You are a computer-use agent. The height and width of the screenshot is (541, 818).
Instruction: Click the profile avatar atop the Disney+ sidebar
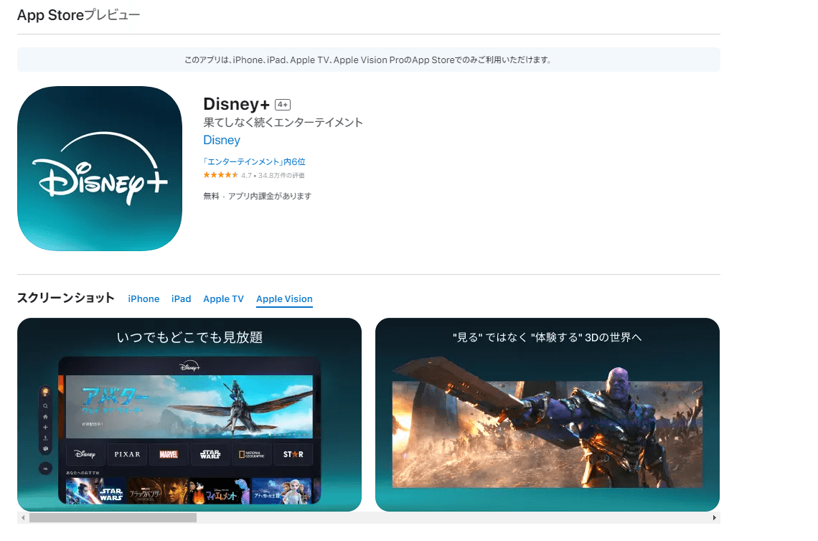(x=45, y=392)
